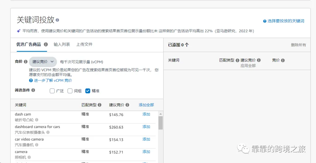316x163 pixels.
Task: Add the car video camera keyword
Action: 146,139
